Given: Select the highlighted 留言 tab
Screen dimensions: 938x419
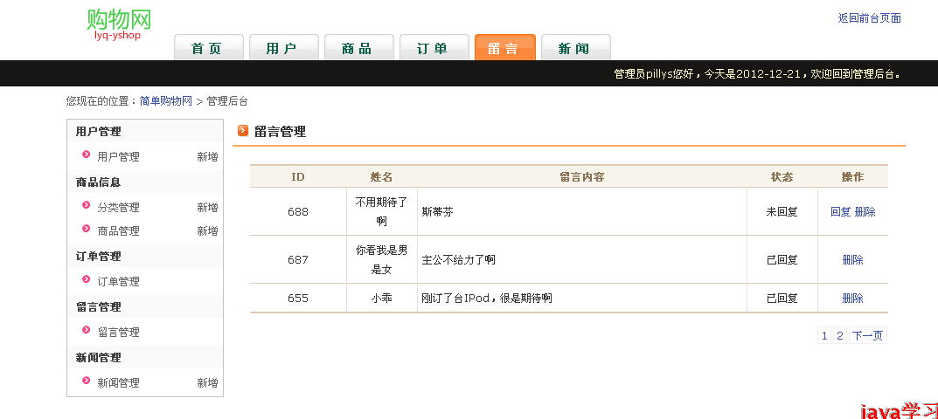Looking at the screenshot, I should [x=505, y=47].
